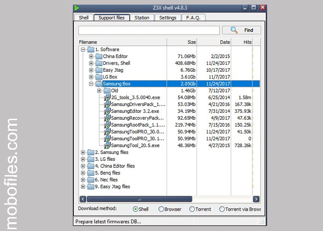323x231 pixels.
Task: Select Browser download method radio button
Action: tap(161, 209)
